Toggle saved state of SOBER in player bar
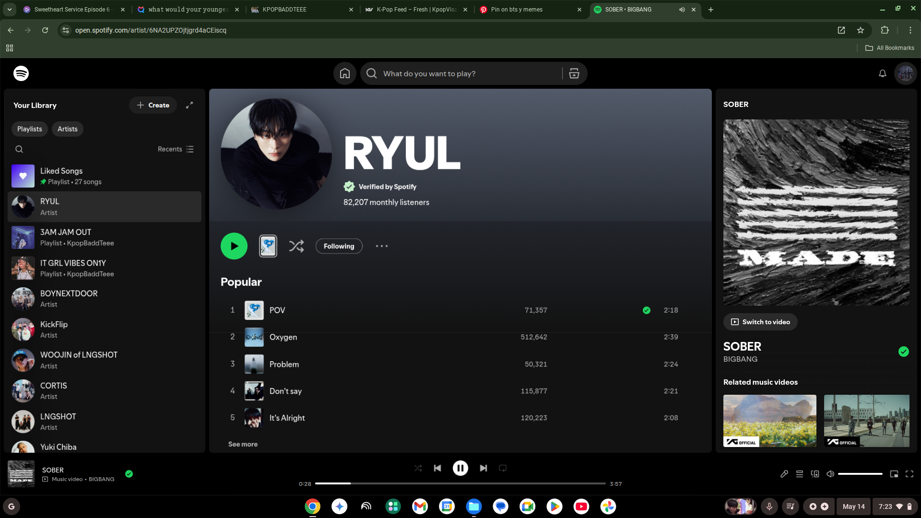 (x=129, y=474)
